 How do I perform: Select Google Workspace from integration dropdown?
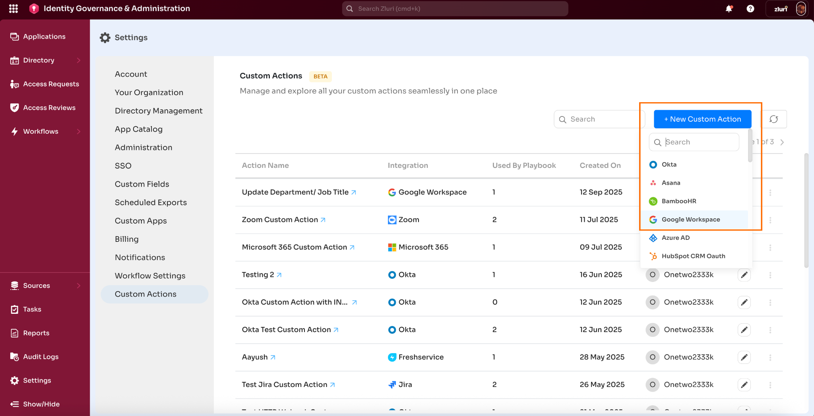(x=694, y=220)
